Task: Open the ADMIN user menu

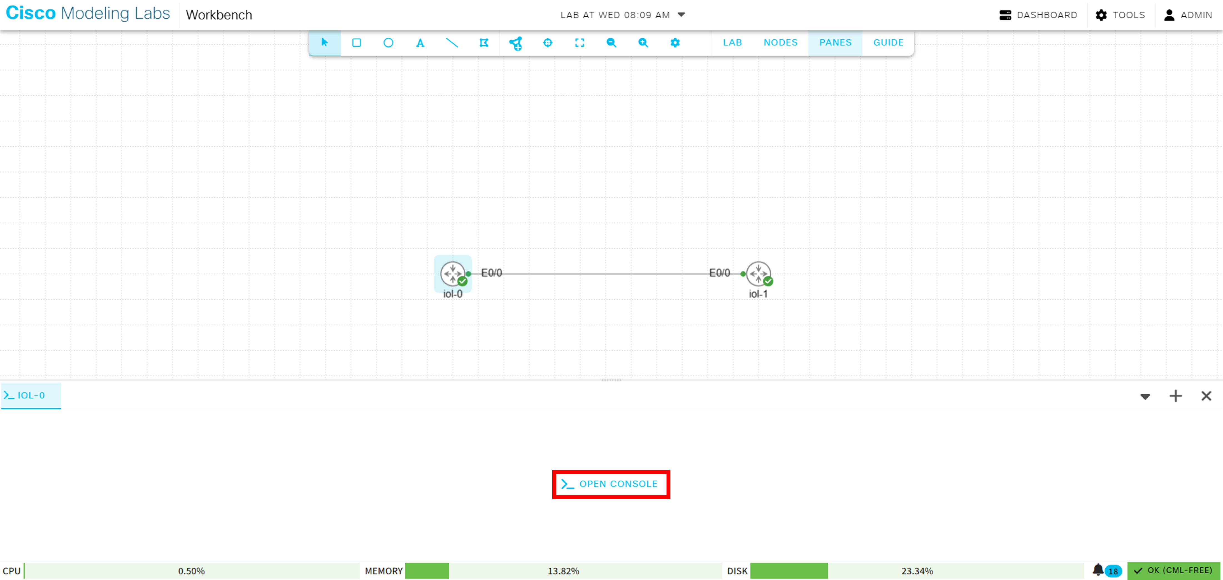Action: click(x=1188, y=15)
